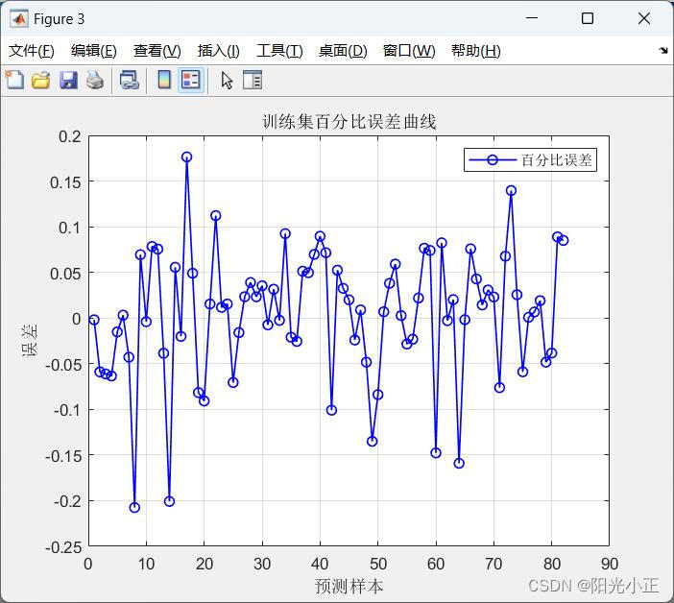Image resolution: width=674 pixels, height=603 pixels.
Task: Open the 编辑(E) menu
Action: [x=94, y=51]
